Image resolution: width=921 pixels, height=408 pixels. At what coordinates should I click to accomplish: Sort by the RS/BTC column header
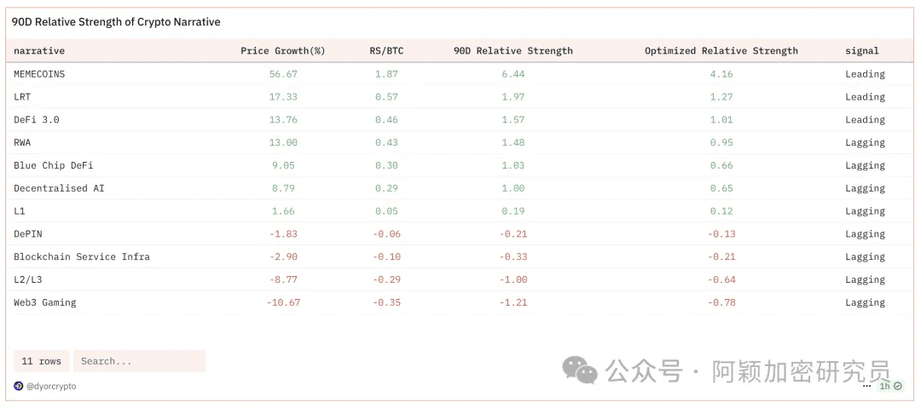(388, 51)
